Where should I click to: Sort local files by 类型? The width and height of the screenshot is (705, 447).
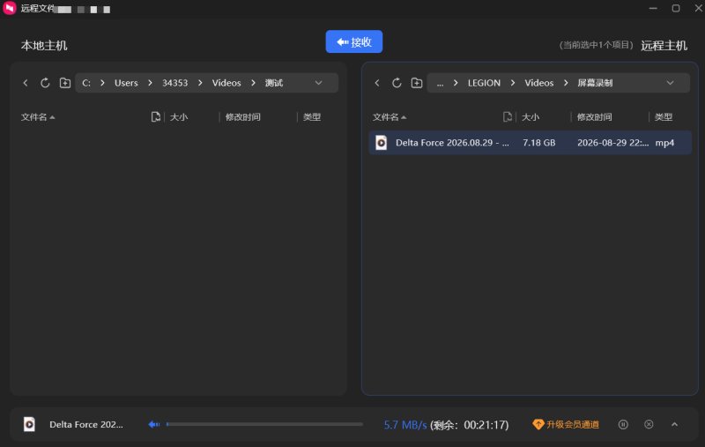coord(312,117)
